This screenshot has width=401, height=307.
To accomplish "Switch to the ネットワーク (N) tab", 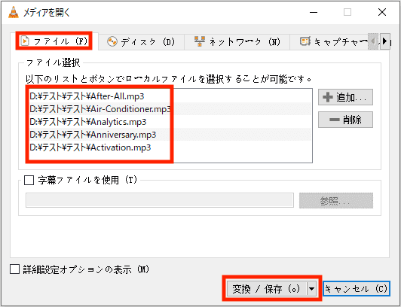I will [237, 41].
